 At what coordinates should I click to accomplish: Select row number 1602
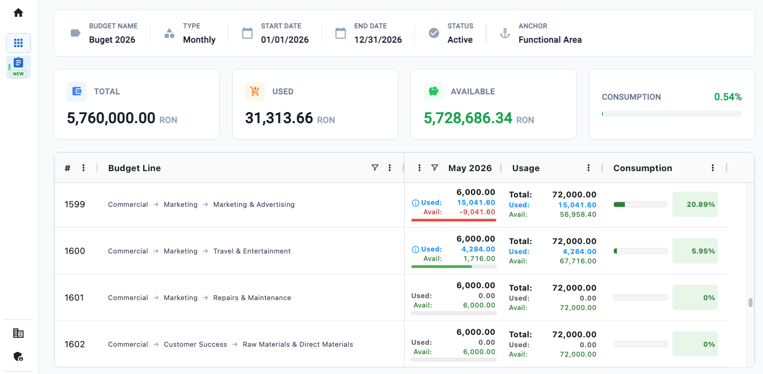[75, 344]
